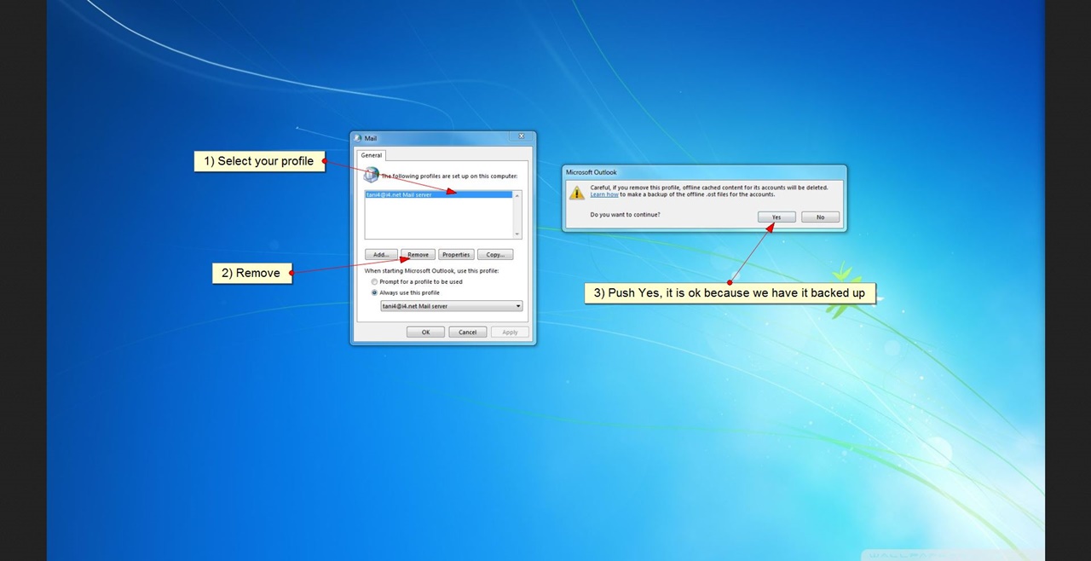Viewport: 1091px width, 561px height.
Task: Click the Apply button in Mail dialog
Action: point(510,333)
